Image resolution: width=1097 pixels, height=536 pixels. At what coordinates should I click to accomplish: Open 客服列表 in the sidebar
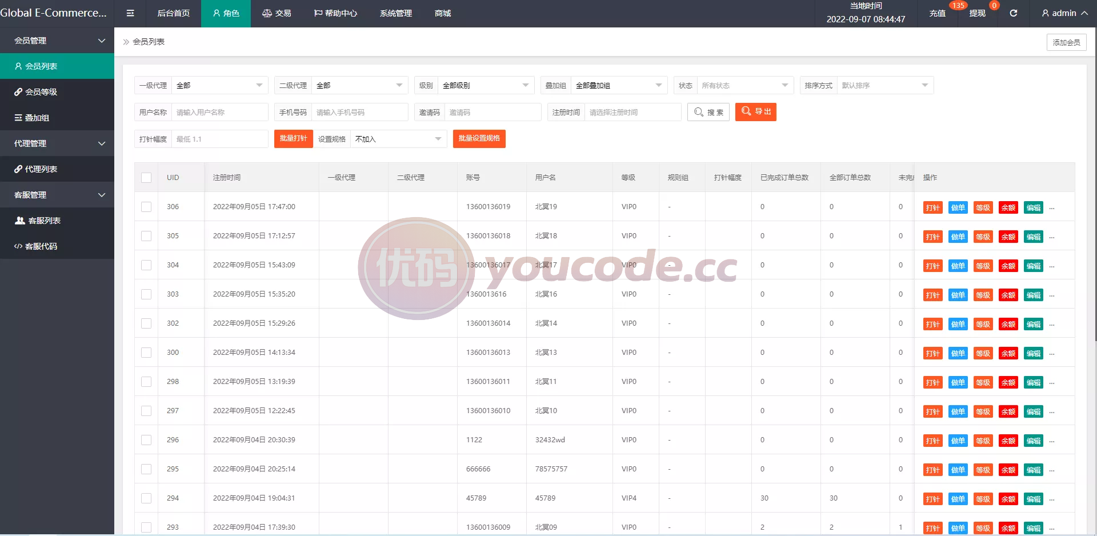coord(57,221)
